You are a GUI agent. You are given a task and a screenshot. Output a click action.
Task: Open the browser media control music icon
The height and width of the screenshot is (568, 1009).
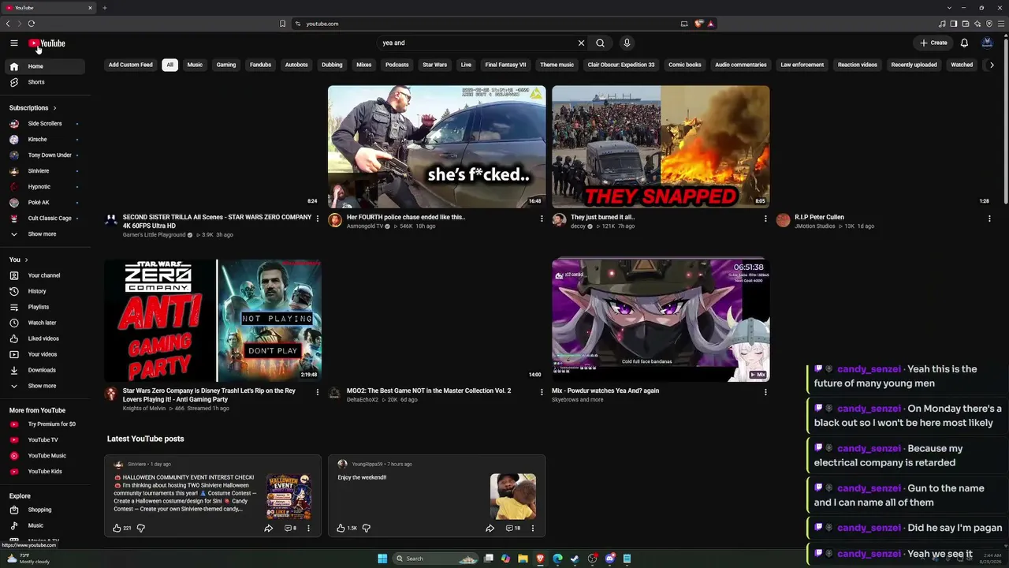941,24
